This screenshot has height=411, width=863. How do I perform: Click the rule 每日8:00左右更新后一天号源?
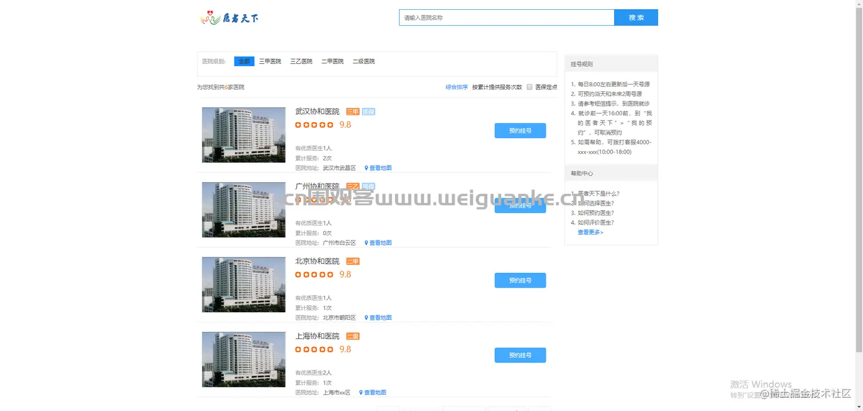[x=614, y=84]
